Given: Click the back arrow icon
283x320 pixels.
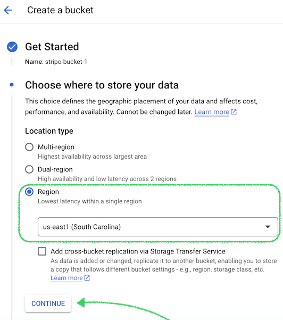Looking at the screenshot, I should click(x=8, y=10).
